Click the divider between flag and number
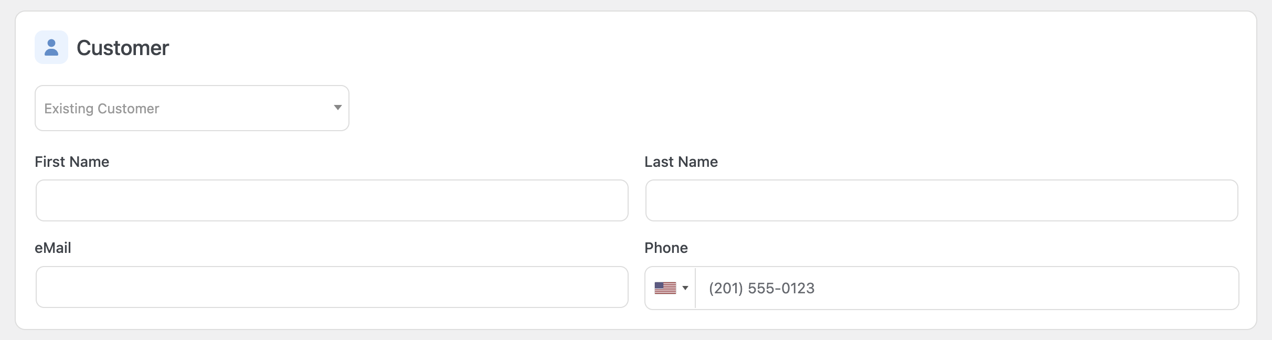The height and width of the screenshot is (340, 1272). tap(695, 288)
